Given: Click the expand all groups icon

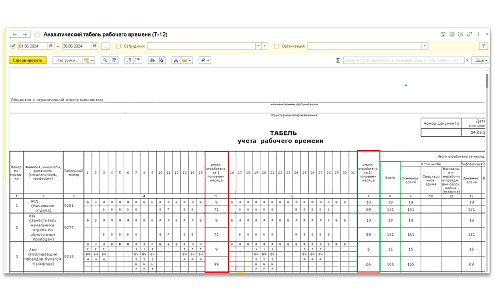Looking at the screenshot, I should click(x=129, y=60).
